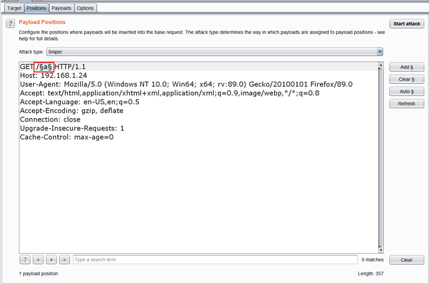429x284 pixels.
Task: Click the request editor scrollbar up arrow
Action: pos(380,66)
